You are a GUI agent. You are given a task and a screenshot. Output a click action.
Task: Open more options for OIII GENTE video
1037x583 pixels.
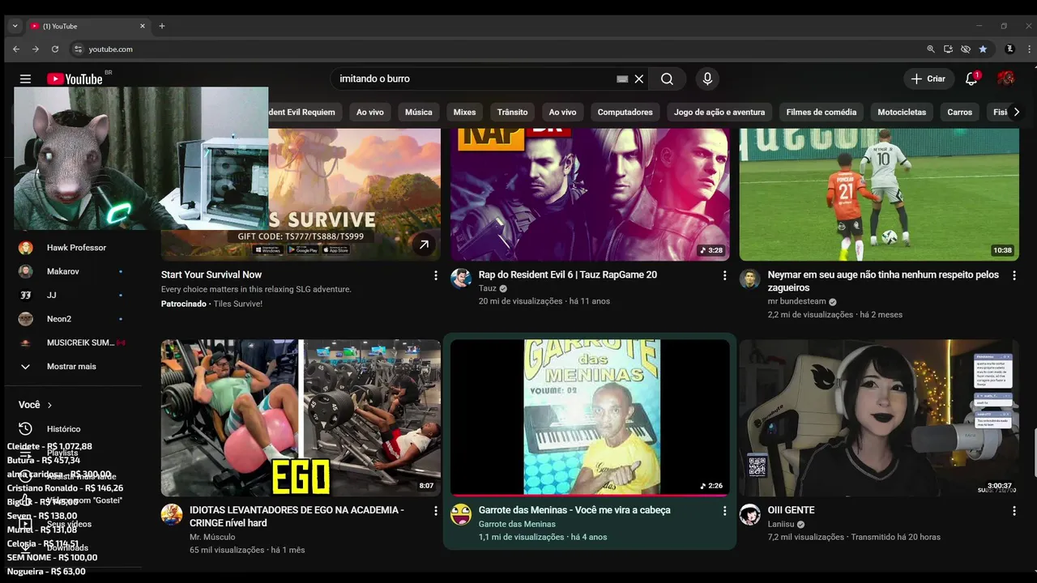point(1014,511)
